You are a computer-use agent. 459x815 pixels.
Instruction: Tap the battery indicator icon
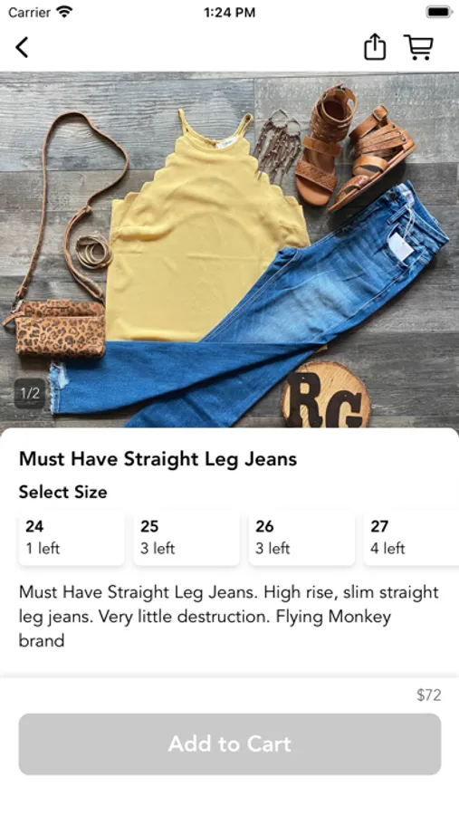point(439,12)
